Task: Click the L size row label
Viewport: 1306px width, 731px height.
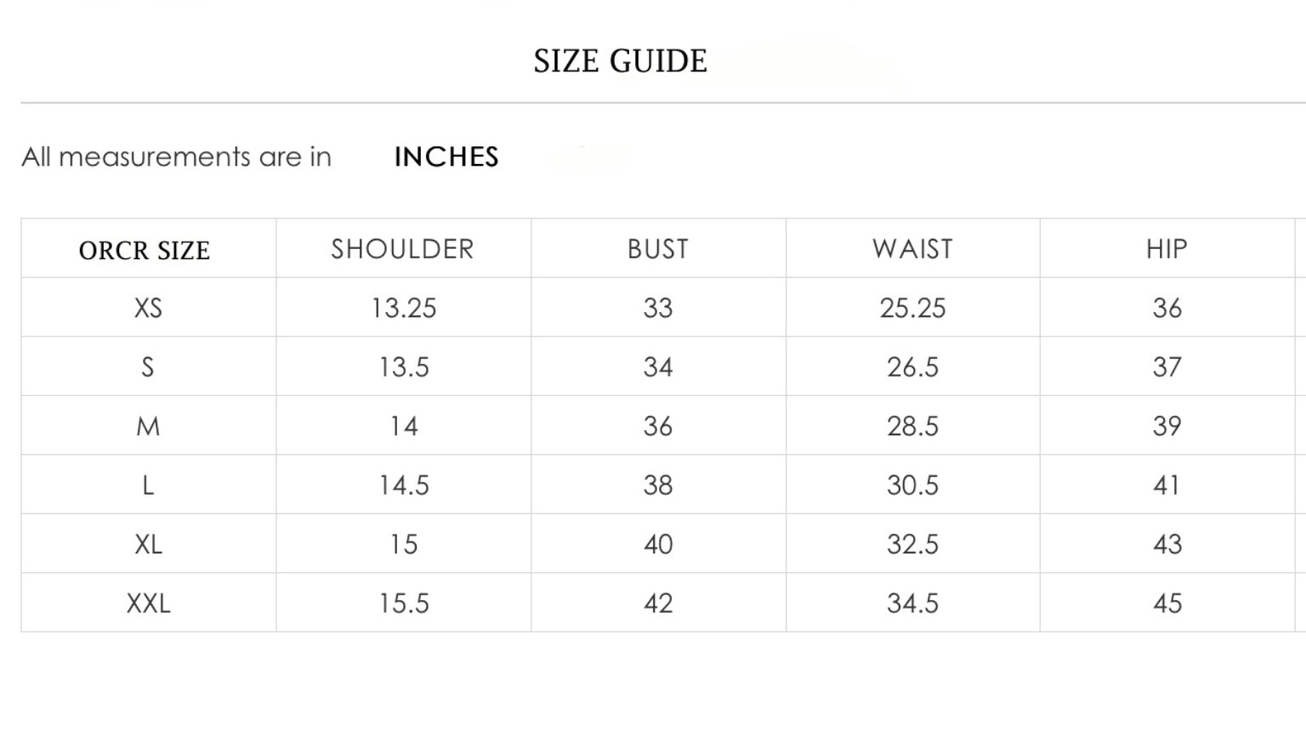Action: pyautogui.click(x=148, y=485)
